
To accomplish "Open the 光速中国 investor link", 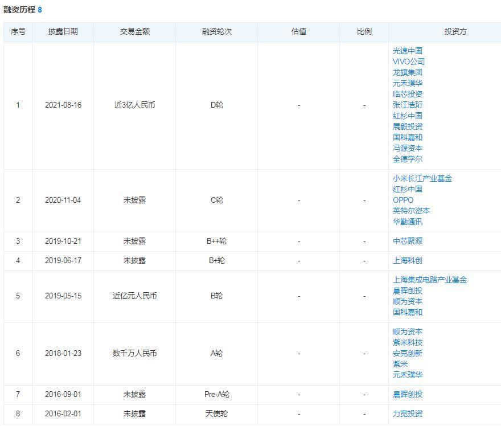I will coord(407,51).
